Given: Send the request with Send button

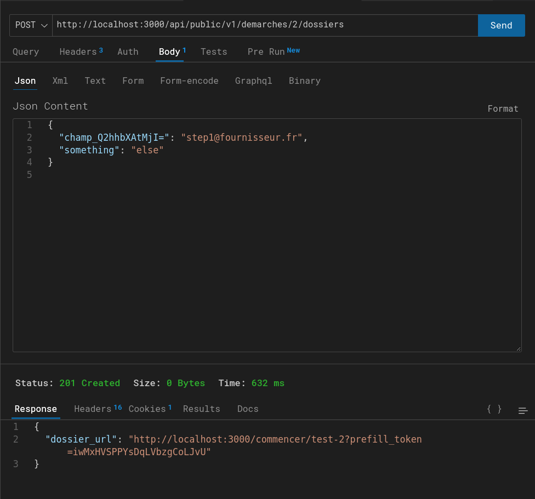Looking at the screenshot, I should (x=501, y=25).
